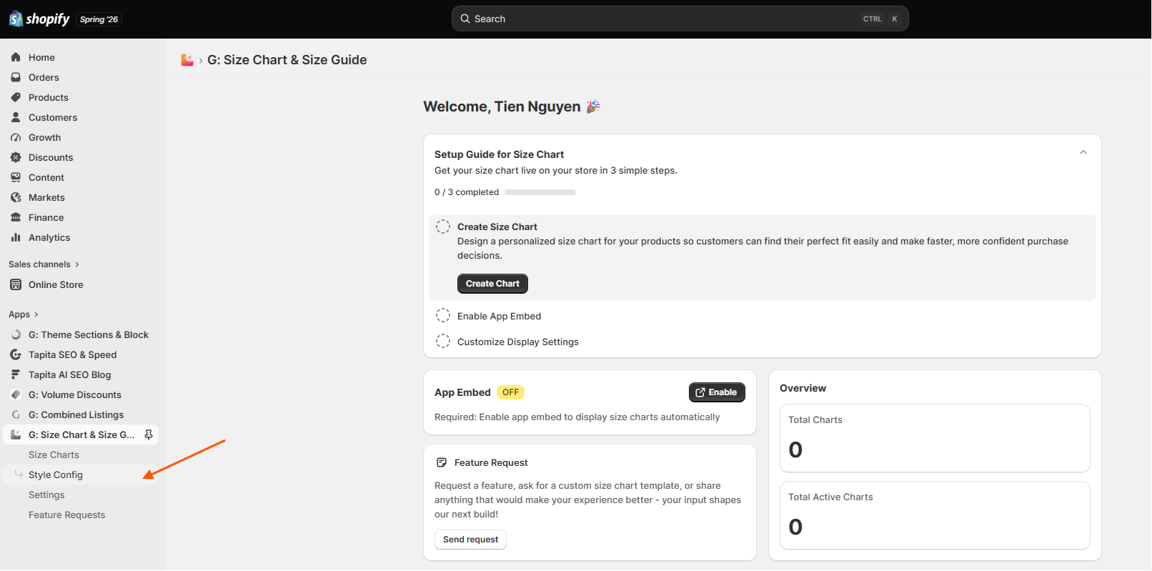Click the setup progress bar
Image resolution: width=1152 pixels, height=571 pixels.
[540, 192]
